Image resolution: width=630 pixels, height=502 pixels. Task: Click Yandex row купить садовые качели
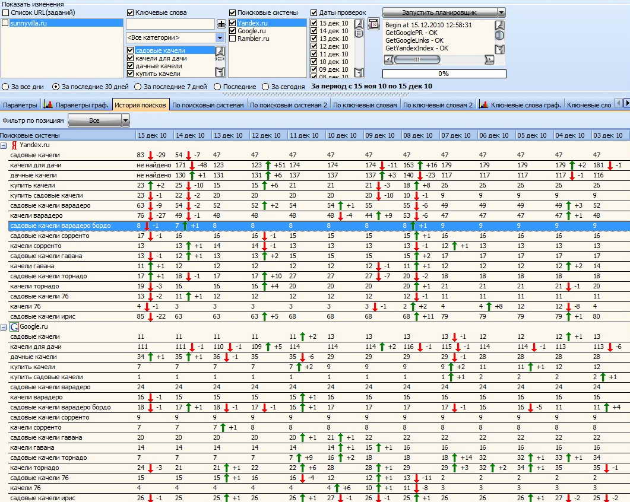click(x=319, y=196)
